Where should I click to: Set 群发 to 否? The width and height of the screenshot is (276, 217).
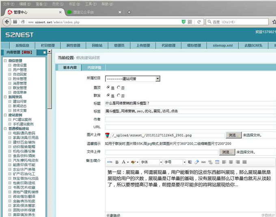[x=119, y=96]
